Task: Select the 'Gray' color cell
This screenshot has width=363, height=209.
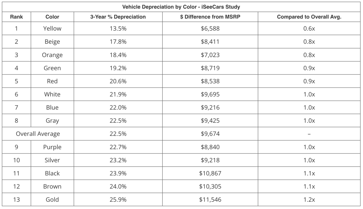Action: [x=52, y=121]
